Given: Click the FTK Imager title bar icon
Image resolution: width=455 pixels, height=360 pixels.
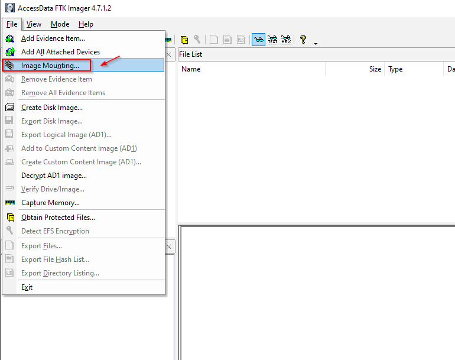Looking at the screenshot, I should (x=10, y=8).
